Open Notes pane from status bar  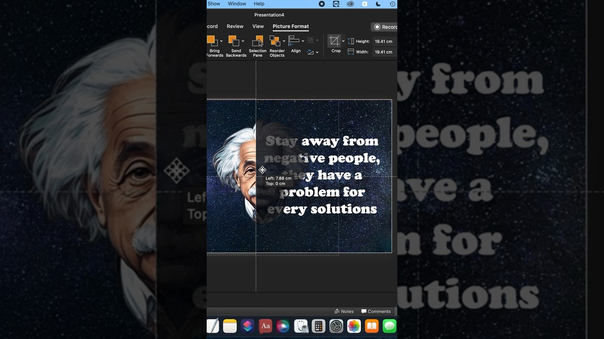click(x=344, y=311)
